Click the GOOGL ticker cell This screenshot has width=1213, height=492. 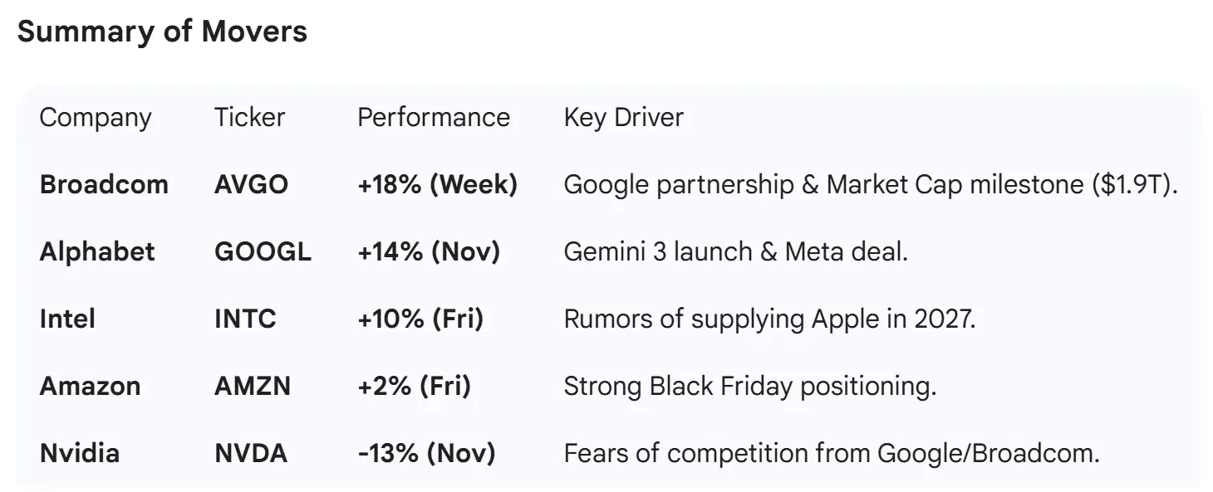263,251
